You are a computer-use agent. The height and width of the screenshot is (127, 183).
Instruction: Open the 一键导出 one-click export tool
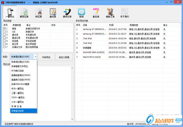(10, 13)
